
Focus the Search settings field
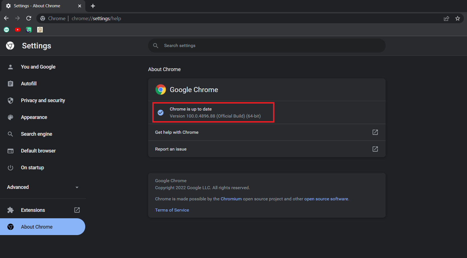pos(267,46)
